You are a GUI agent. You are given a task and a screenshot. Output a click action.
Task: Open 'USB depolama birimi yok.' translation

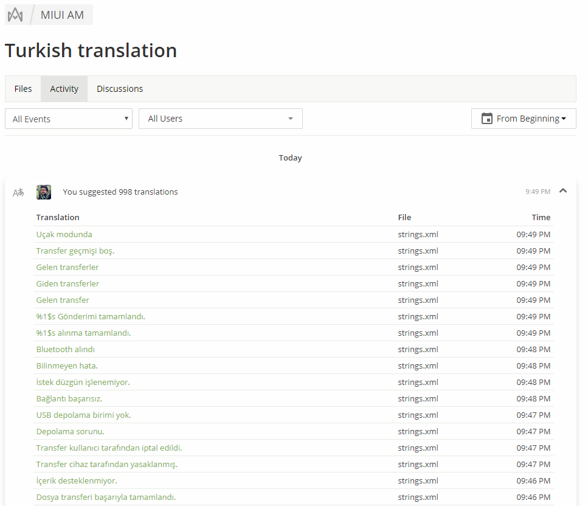(x=84, y=415)
